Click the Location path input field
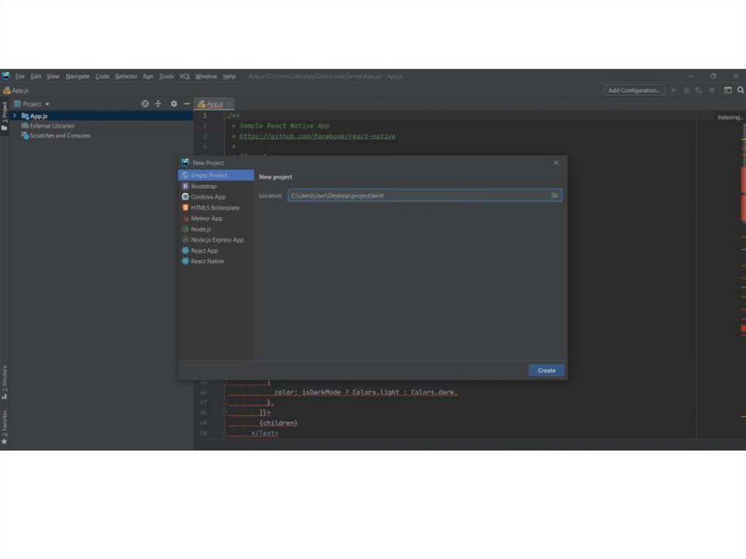Screen dimensions: 746x559 [417, 195]
